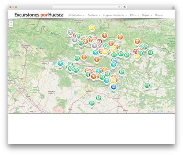Open the Lugares de interés menu
The image size is (183, 155).
point(114,15)
